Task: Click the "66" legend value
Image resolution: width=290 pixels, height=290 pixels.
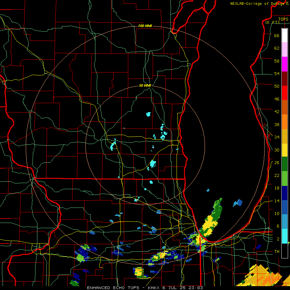Action: [x=277, y=35]
